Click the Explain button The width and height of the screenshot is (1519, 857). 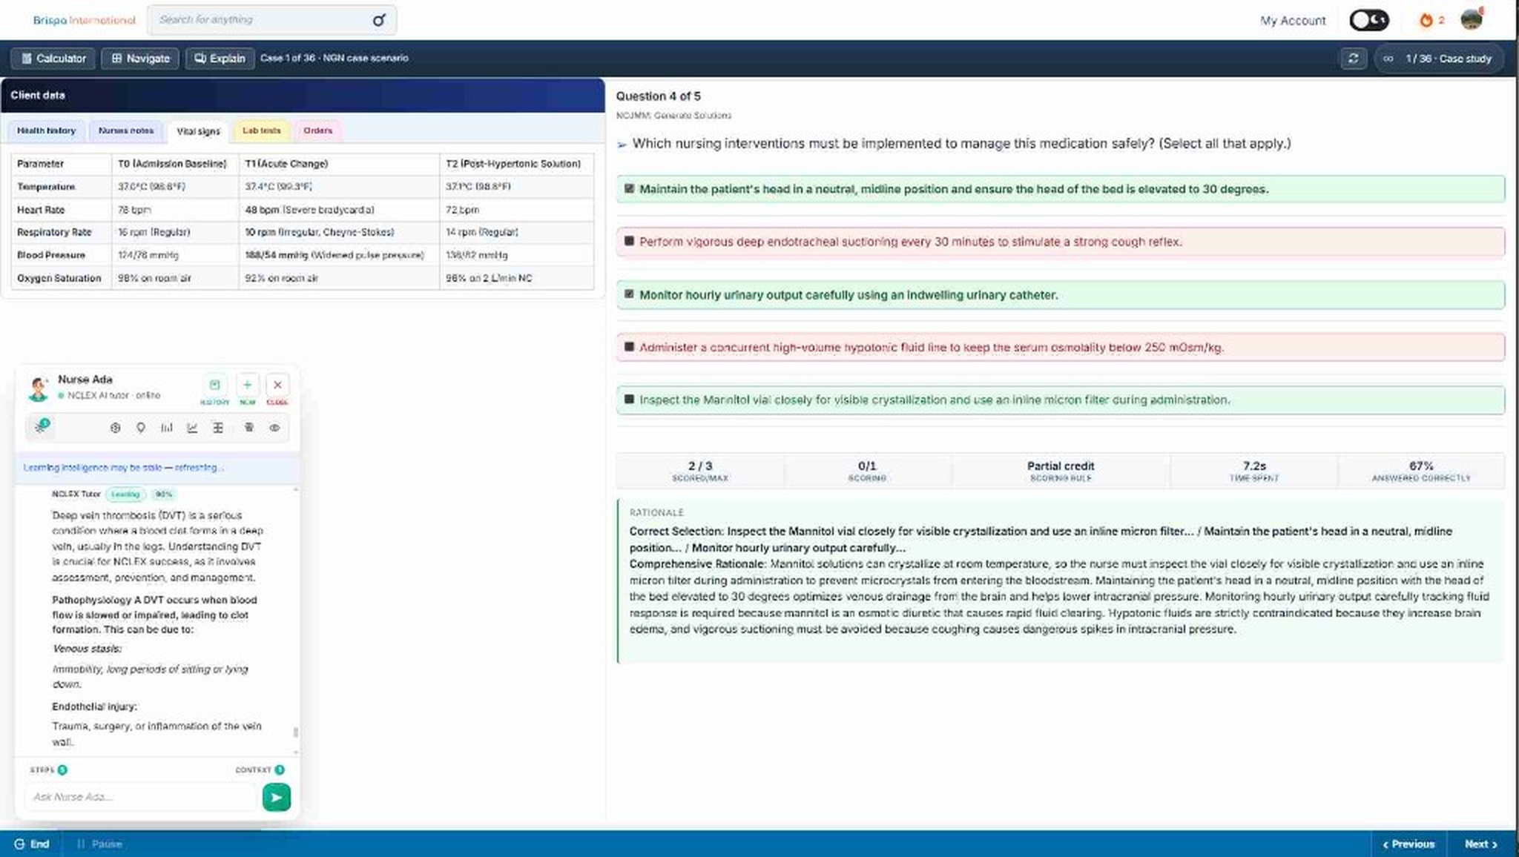tap(220, 59)
